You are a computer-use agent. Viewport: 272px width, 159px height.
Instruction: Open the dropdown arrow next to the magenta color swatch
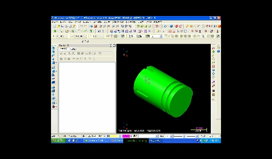point(131,136)
